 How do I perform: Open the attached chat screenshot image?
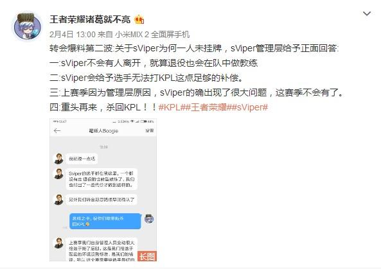tap(103, 189)
